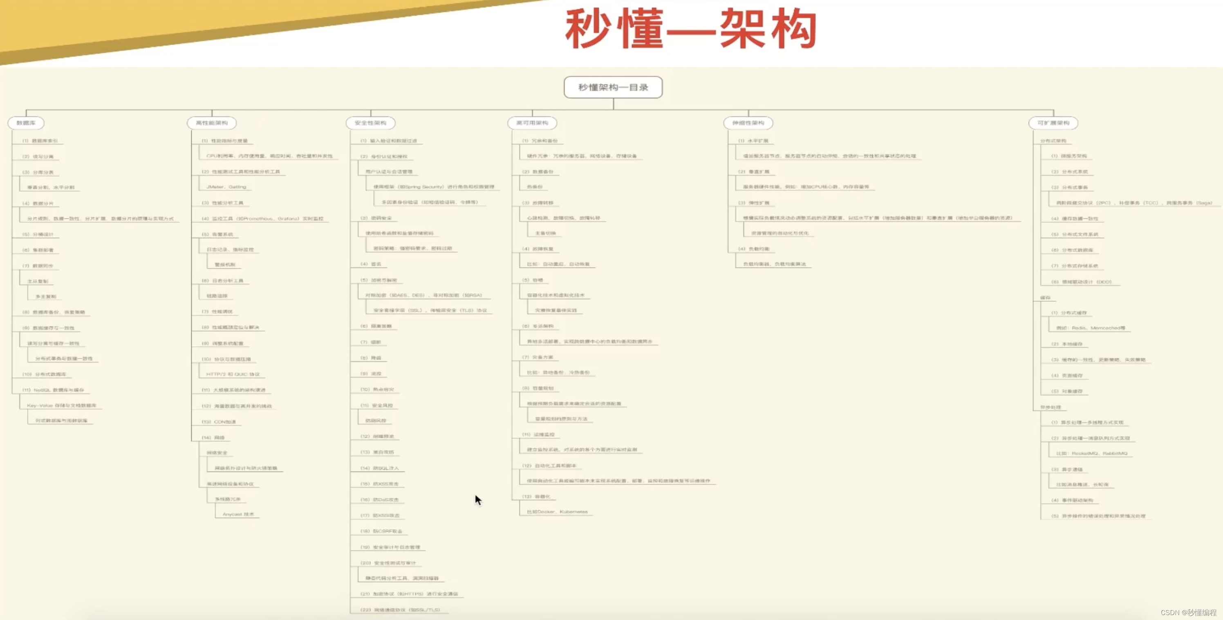1223x620 pixels.
Task: Click the Spring Security 权限管理 sub-item
Action: [x=433, y=187]
